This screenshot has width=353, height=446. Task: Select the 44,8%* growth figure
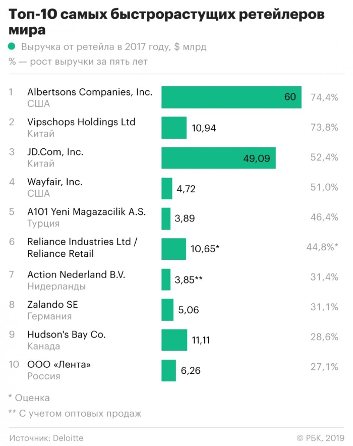pyautogui.click(x=322, y=247)
